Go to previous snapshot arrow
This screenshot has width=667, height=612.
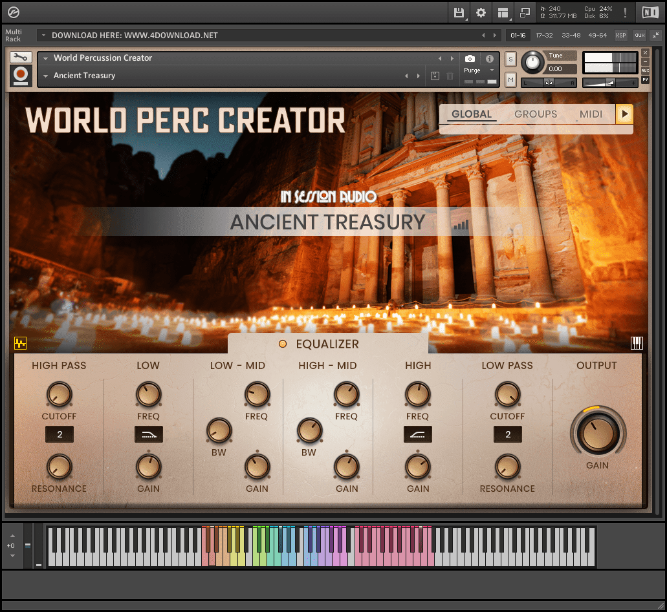(407, 76)
